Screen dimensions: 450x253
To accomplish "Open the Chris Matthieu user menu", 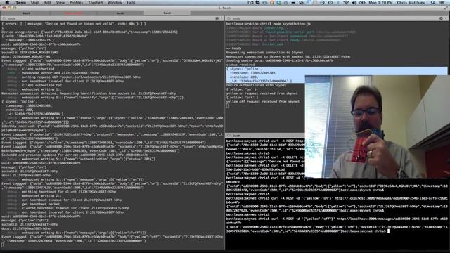I will pos(411,3).
